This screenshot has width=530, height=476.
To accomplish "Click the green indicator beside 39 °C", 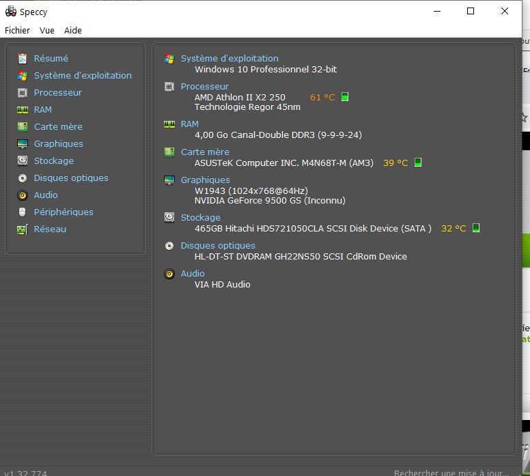I will pos(418,163).
